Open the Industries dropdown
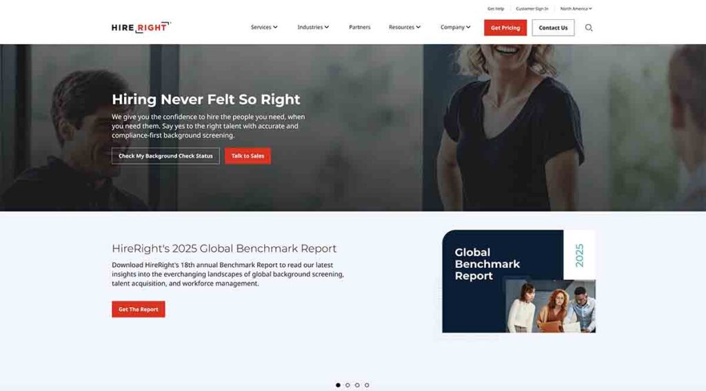 (x=313, y=28)
